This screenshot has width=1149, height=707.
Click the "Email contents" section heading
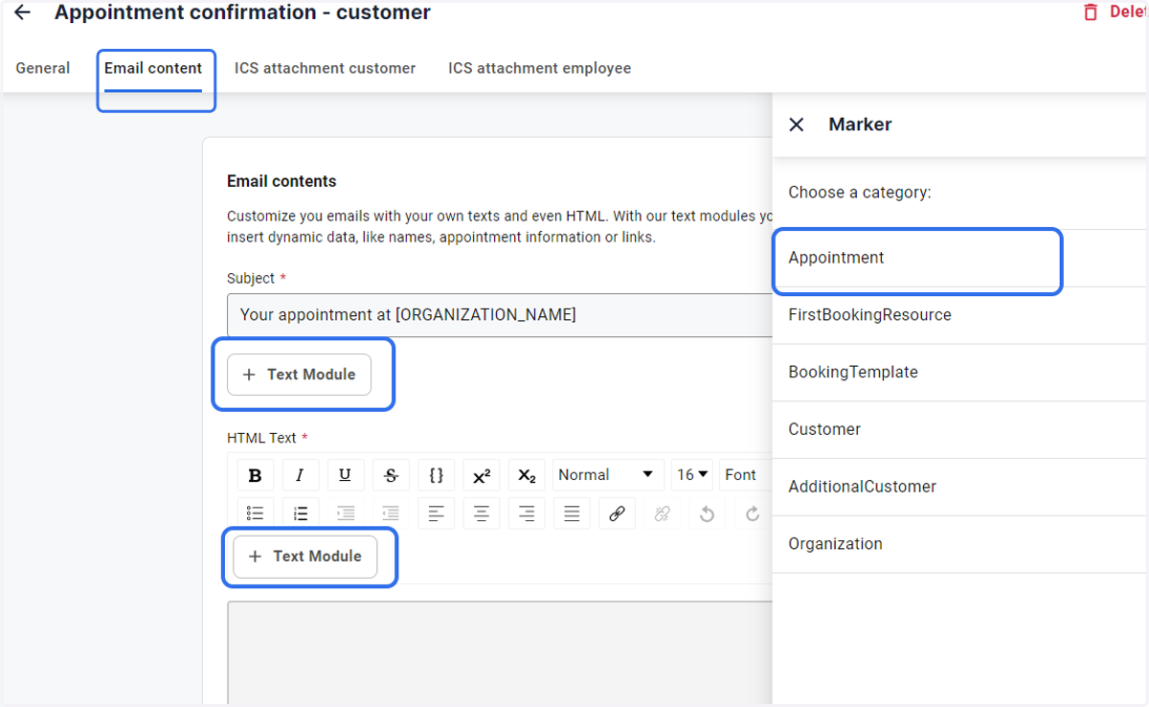(282, 181)
